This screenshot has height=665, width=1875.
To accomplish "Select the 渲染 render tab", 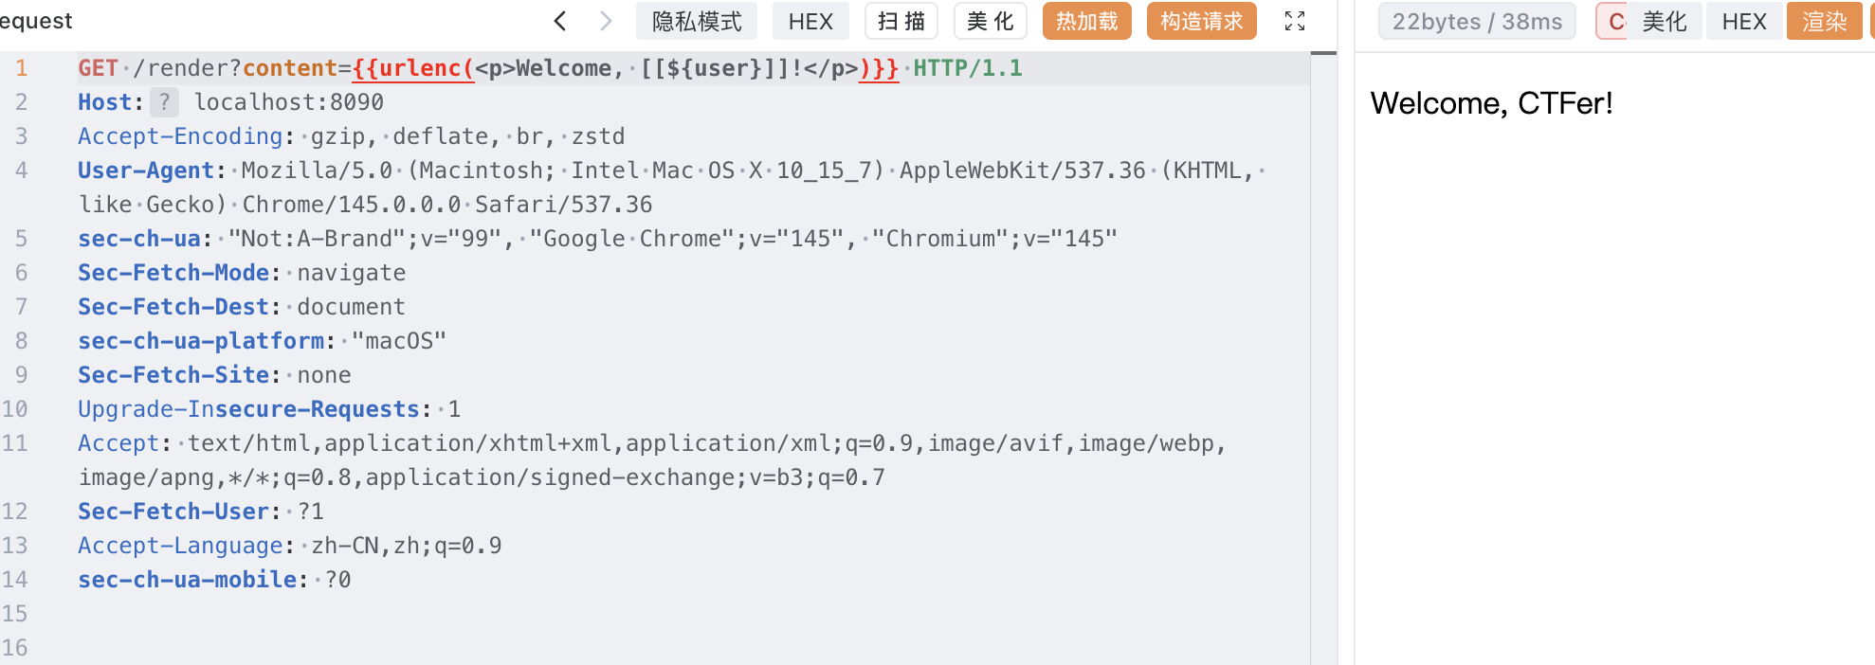I will [x=1824, y=21].
